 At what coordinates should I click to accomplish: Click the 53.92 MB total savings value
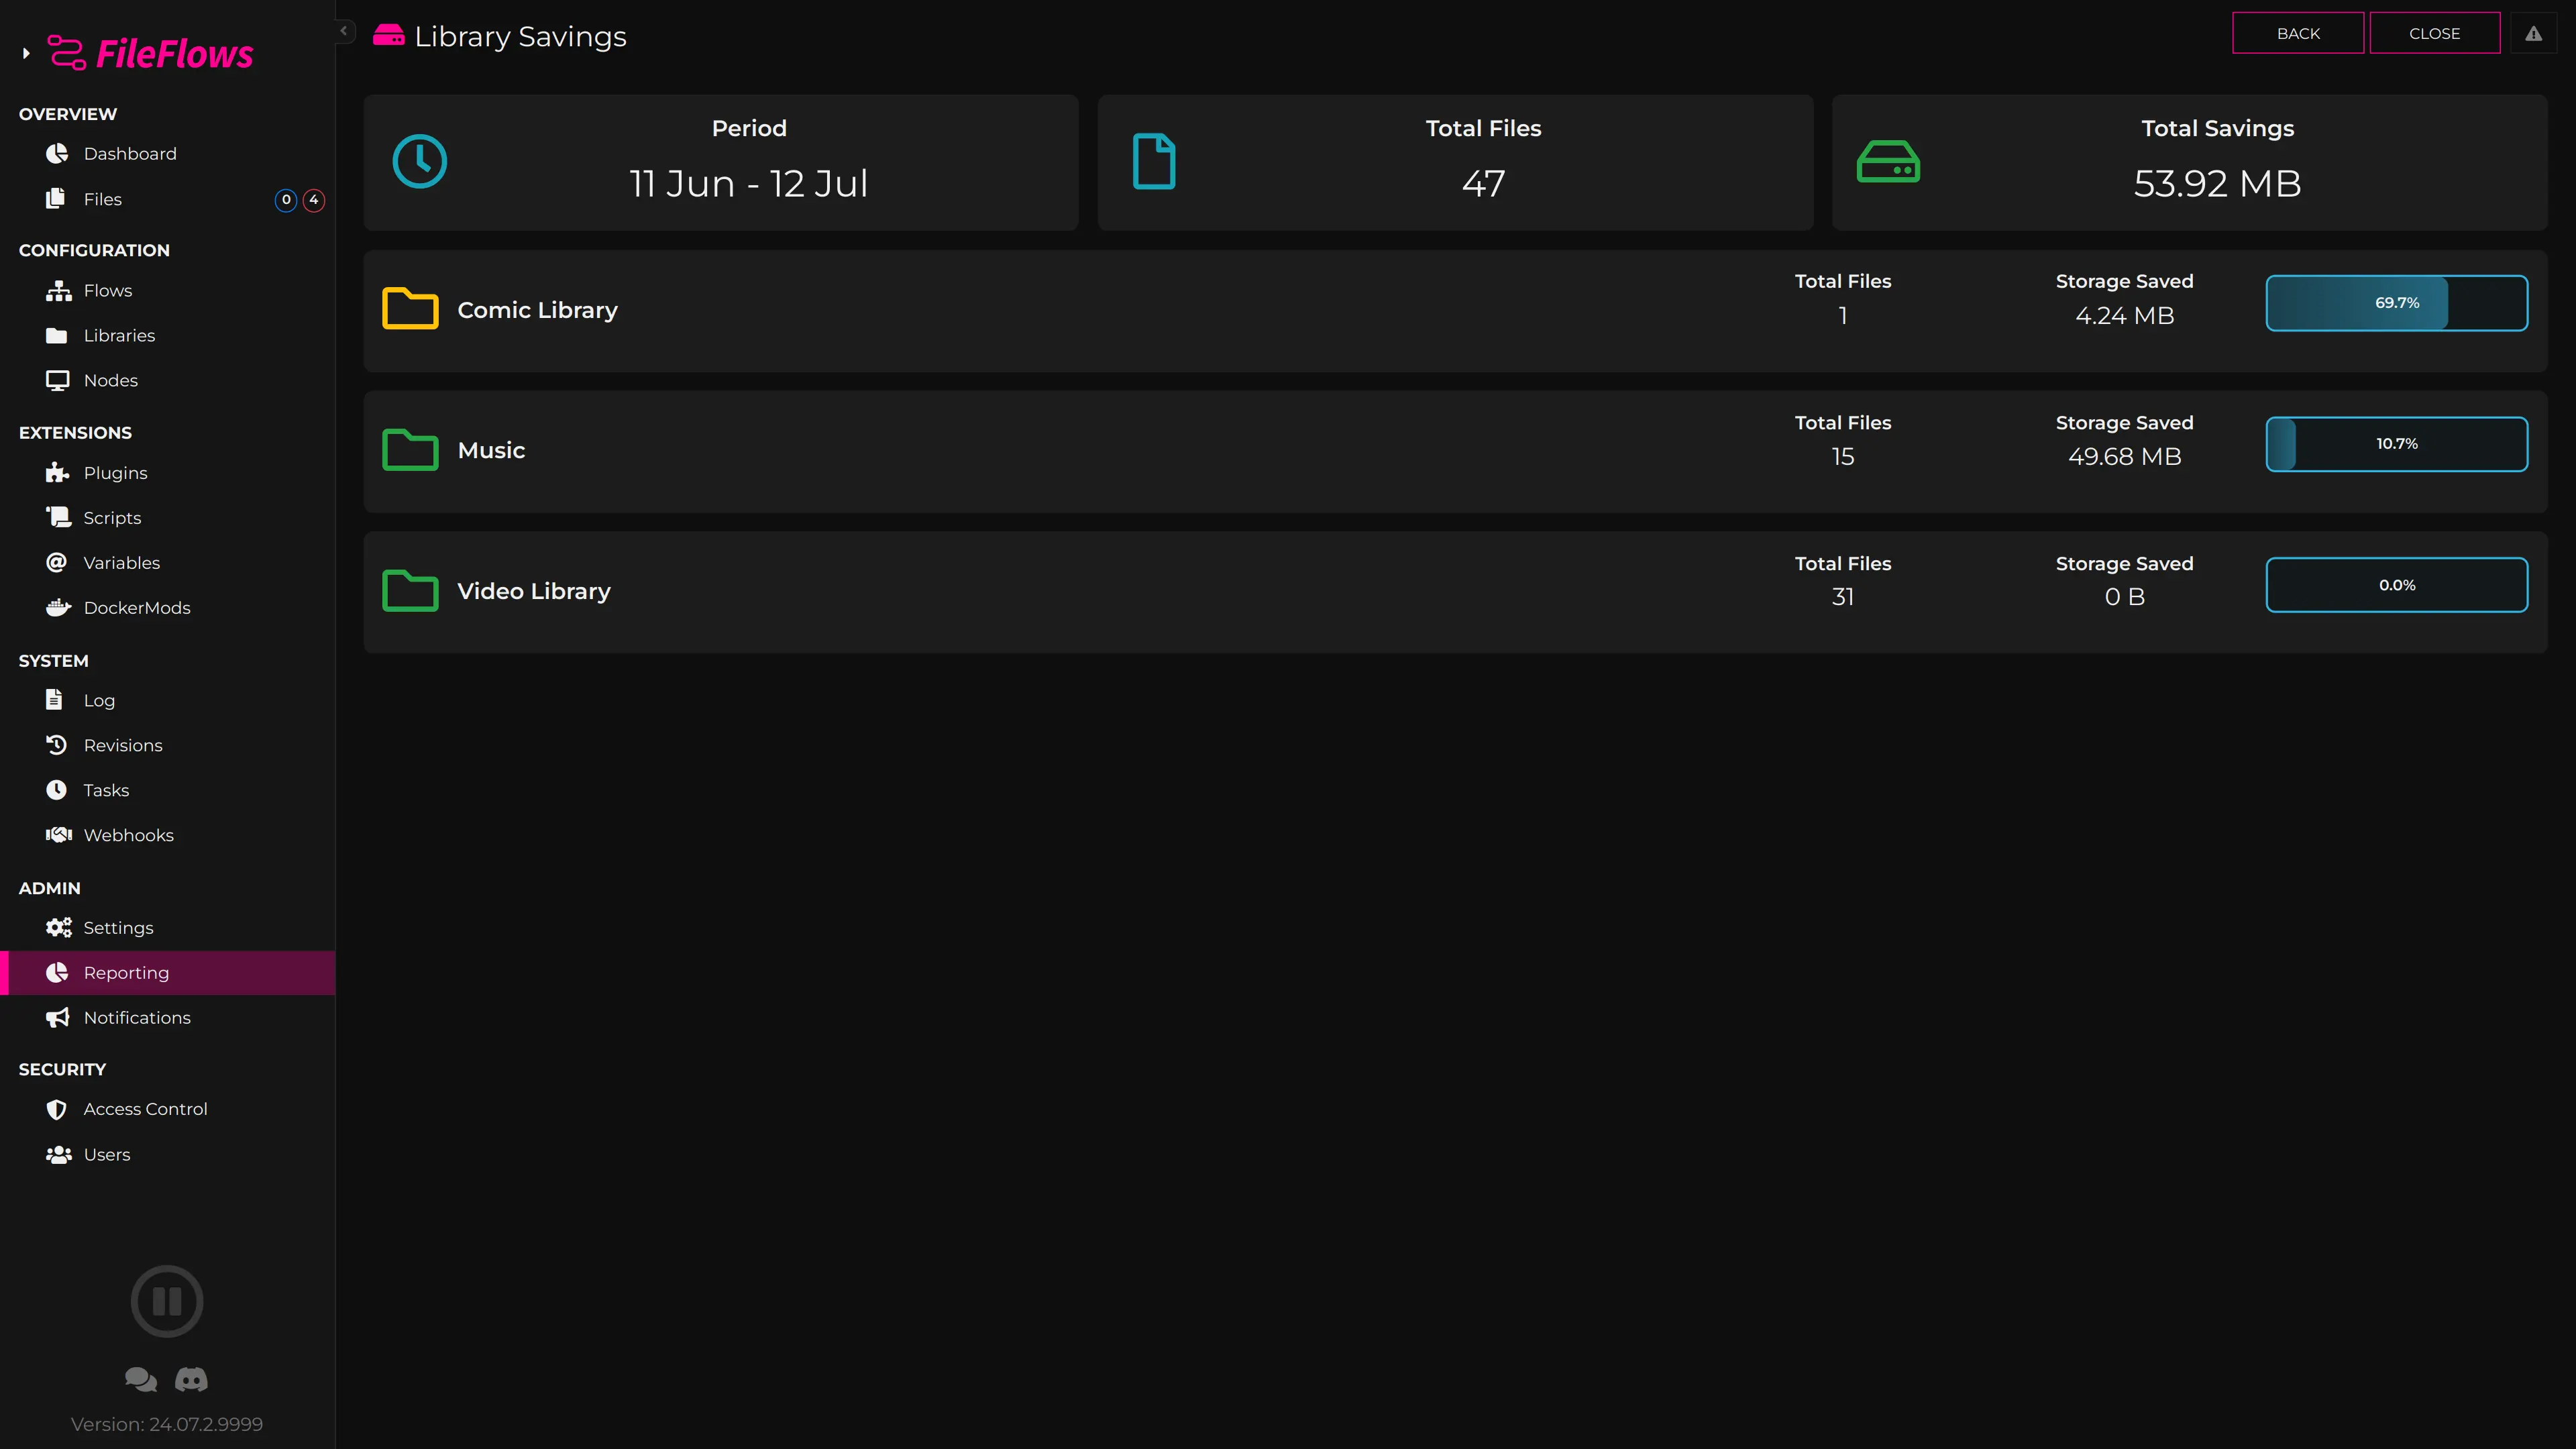click(2217, 183)
